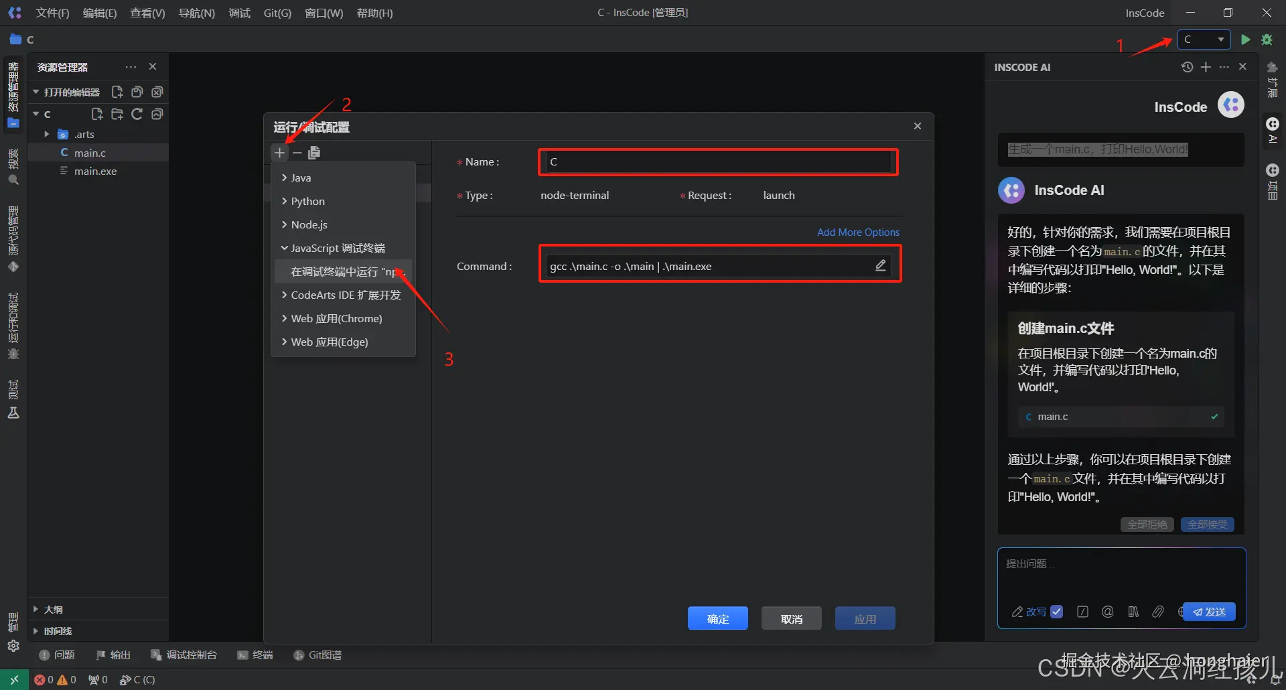The image size is (1286, 690).
Task: Close all open editors
Action: click(157, 92)
